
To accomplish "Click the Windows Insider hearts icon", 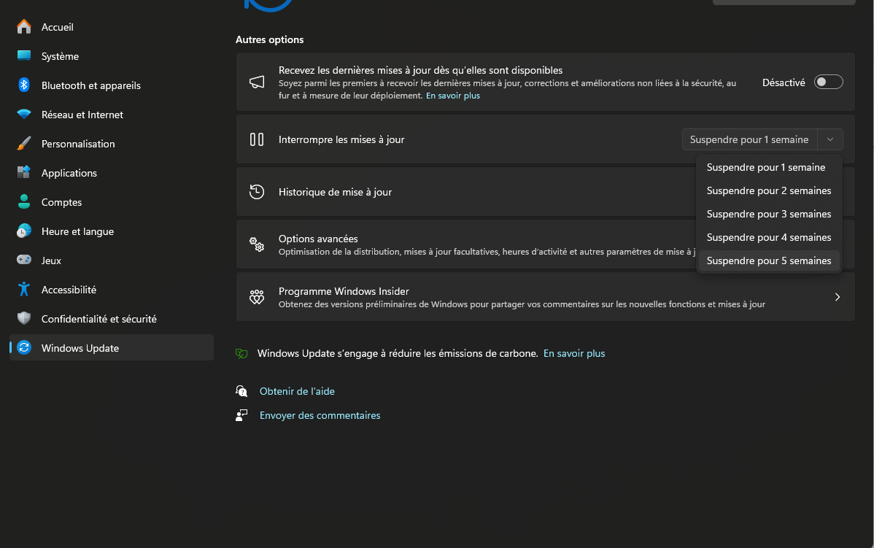I will pos(256,296).
